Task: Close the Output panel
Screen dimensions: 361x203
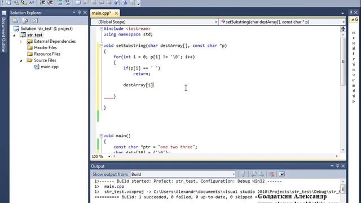Action: [x=343, y=166]
